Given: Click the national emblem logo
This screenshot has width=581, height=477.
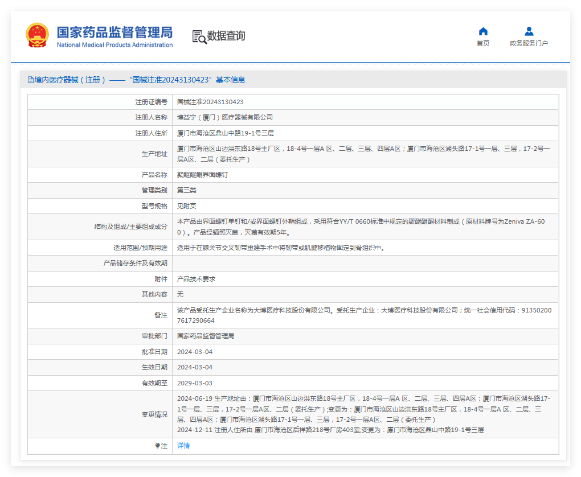Looking at the screenshot, I should [37, 35].
